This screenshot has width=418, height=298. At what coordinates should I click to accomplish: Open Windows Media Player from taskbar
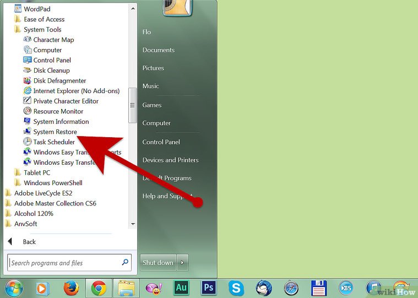[x=42, y=288]
